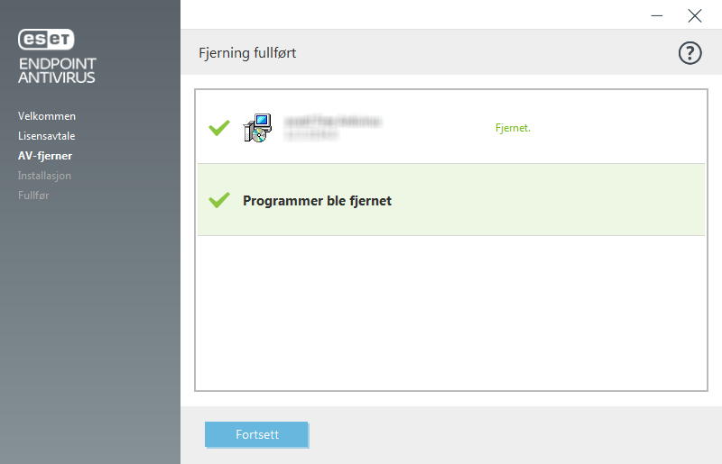Screen dimensions: 722x464
Task: Click the Fjernet. status text
Action: click(513, 128)
